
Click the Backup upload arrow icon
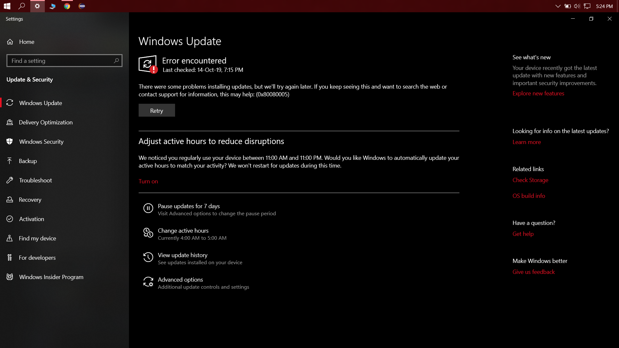10,161
